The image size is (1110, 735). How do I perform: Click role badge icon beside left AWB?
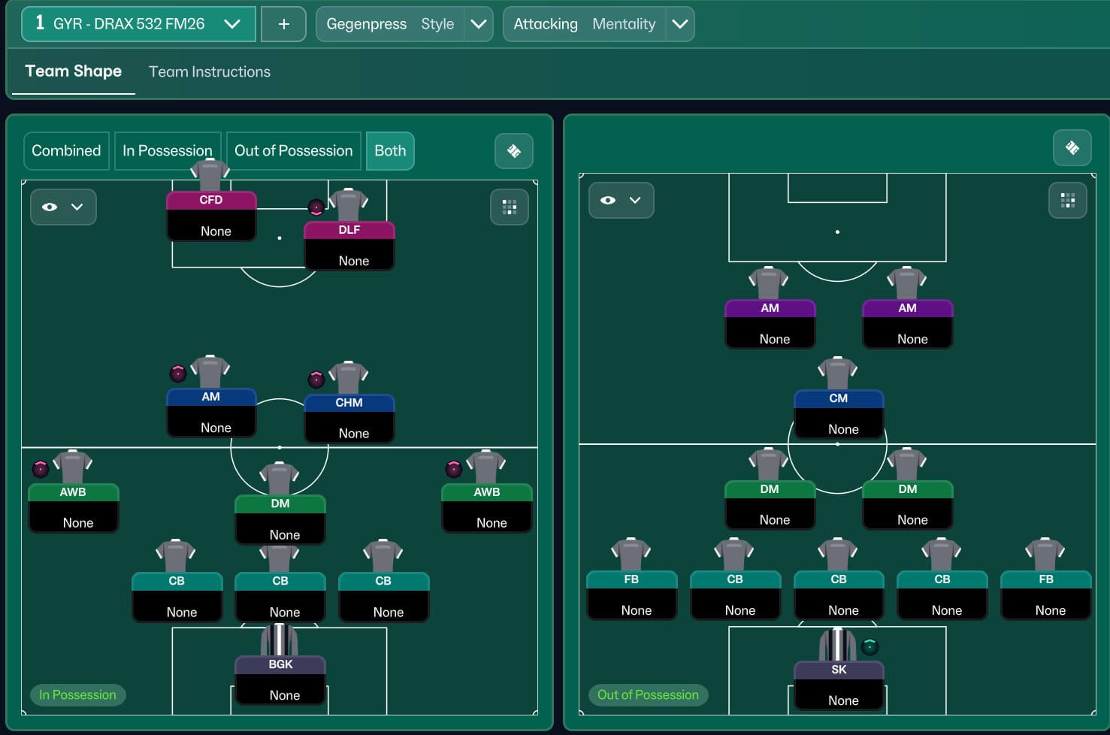click(41, 470)
